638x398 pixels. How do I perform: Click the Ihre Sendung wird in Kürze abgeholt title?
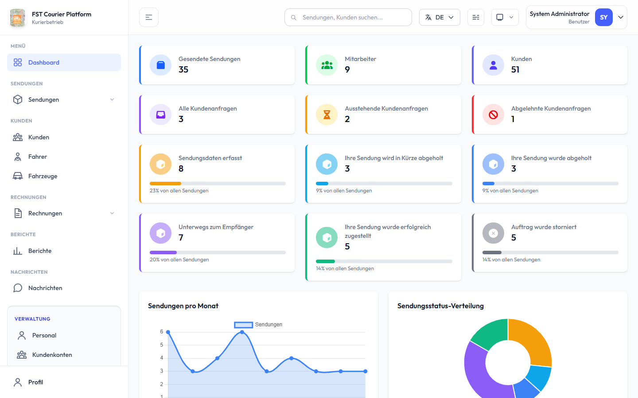394,158
